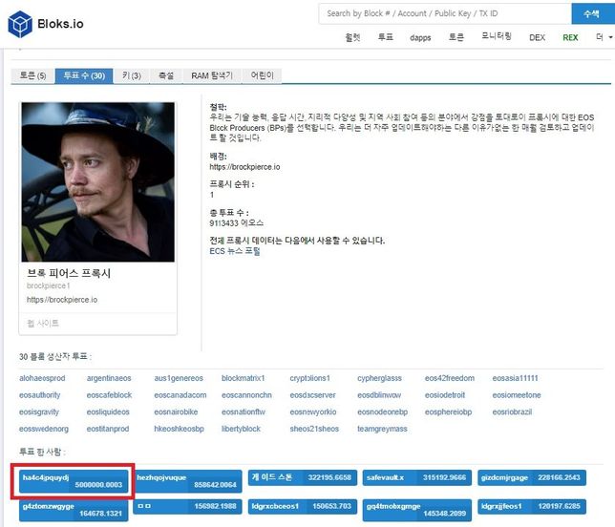
Task: Switch to the 토큰 (5) tab
Action: coord(32,75)
